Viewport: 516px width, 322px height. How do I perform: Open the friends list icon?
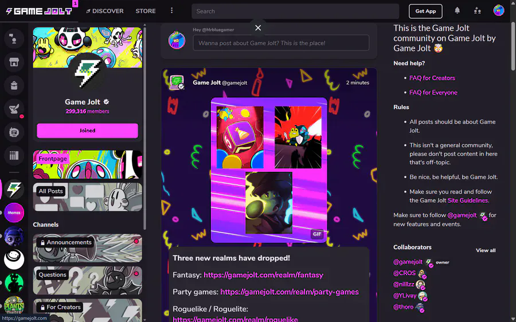pyautogui.click(x=477, y=11)
